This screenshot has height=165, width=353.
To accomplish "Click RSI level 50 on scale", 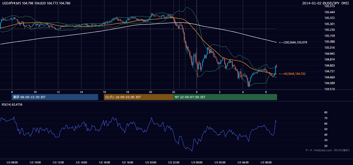I will 326,129.
